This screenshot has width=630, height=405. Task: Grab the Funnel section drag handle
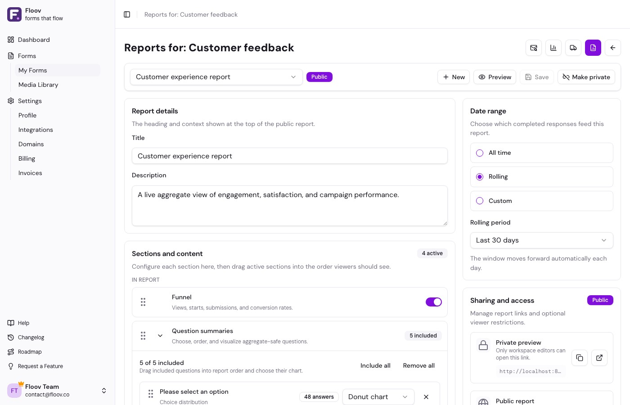click(143, 302)
